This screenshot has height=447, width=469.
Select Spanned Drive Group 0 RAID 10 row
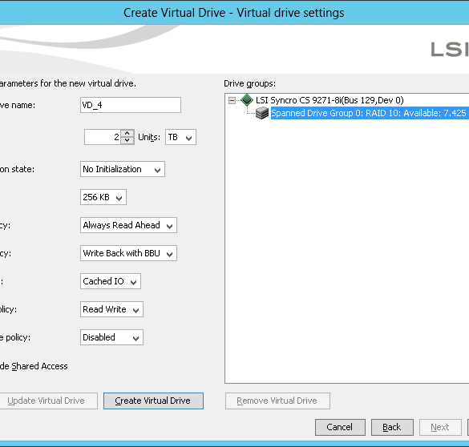click(370, 113)
